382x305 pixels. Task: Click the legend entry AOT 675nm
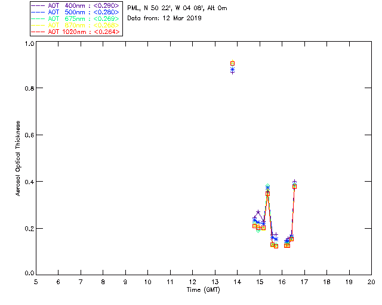(x=75, y=18)
